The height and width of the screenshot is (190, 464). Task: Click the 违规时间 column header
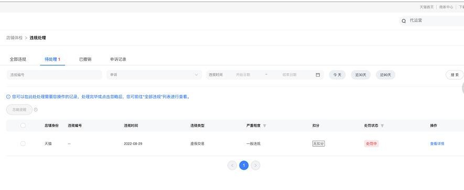pos(131,126)
